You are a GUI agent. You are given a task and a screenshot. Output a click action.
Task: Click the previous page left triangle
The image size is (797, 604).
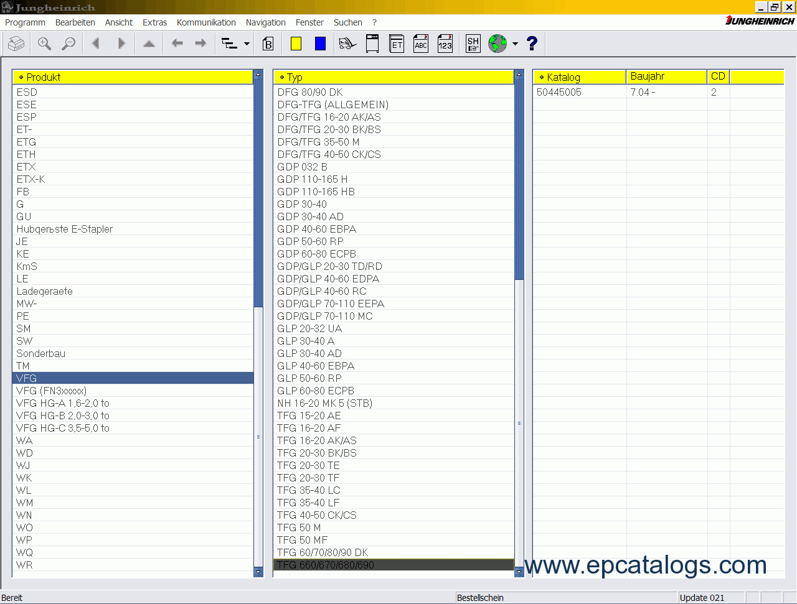(x=96, y=44)
